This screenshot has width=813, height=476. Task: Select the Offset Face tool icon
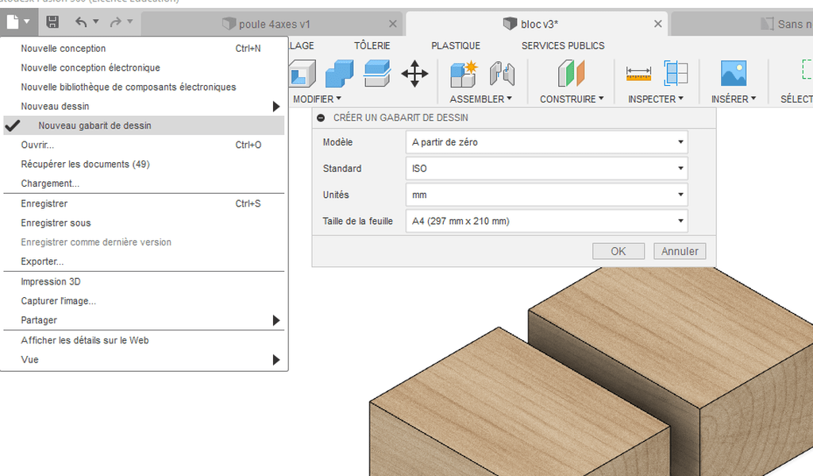tap(377, 73)
